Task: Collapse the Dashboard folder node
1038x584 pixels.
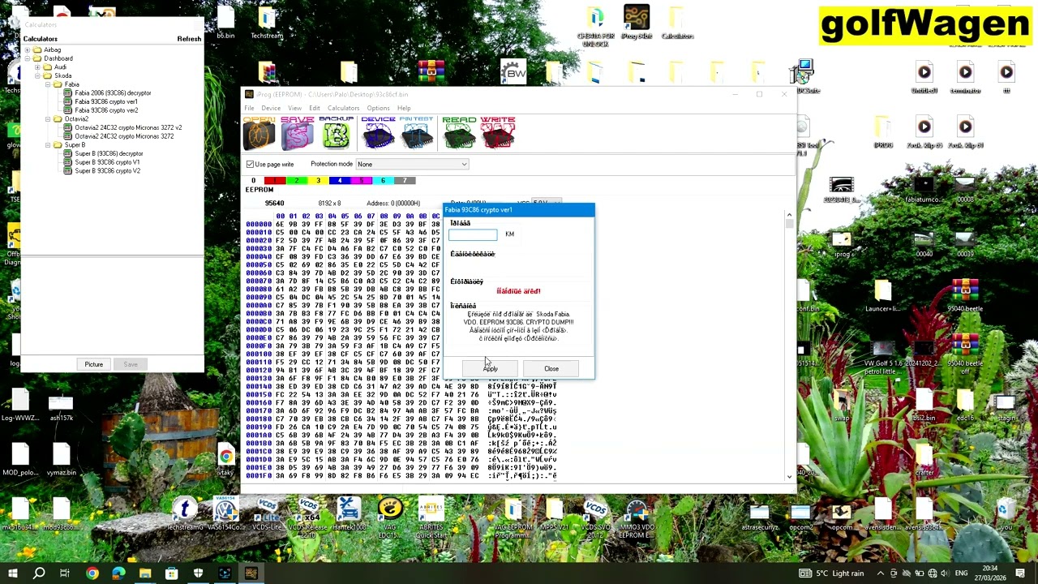Action: (x=27, y=58)
